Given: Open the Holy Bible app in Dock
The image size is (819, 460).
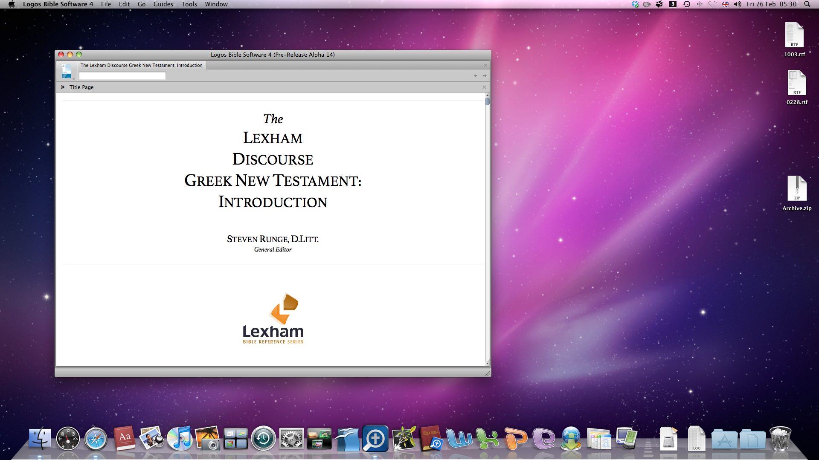Looking at the screenshot, I should (431, 439).
